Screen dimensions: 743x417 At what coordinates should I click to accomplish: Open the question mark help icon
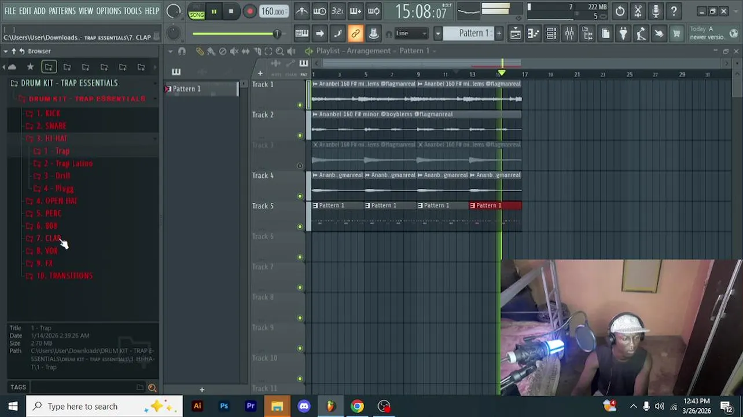[x=674, y=11]
